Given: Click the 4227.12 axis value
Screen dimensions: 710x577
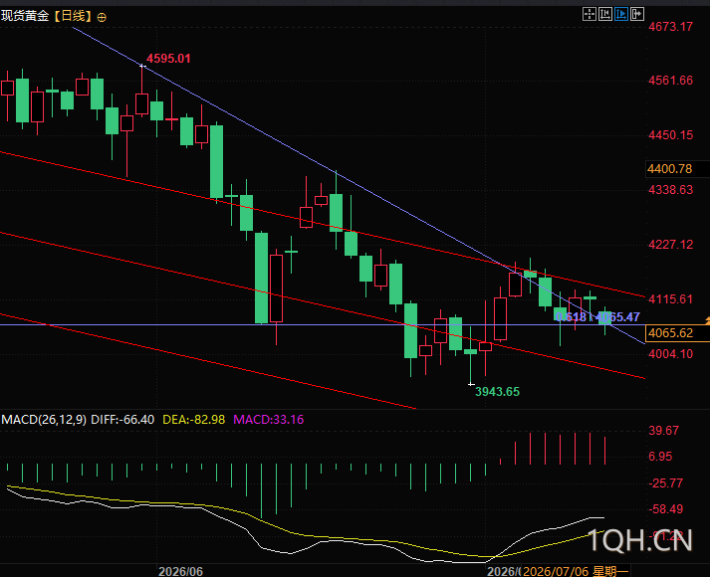Looking at the screenshot, I should click(670, 245).
